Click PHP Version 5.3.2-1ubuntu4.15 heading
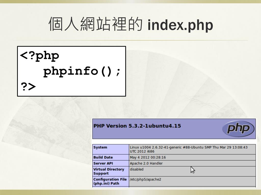This screenshot has width=261, height=195. (x=137, y=126)
